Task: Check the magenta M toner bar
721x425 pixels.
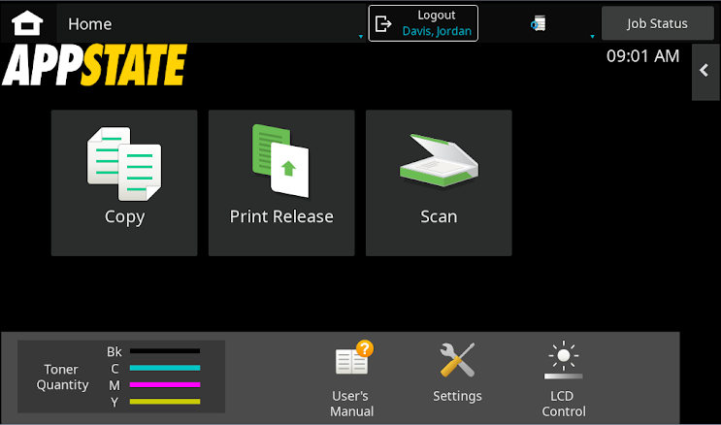Action: (165, 384)
